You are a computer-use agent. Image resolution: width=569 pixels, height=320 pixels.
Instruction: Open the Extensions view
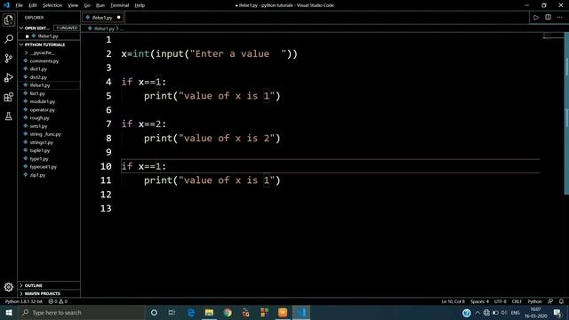[x=9, y=97]
